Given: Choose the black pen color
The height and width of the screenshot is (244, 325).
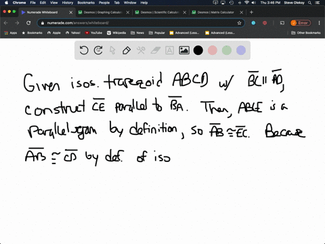Looking at the screenshot, I should click(198, 50).
